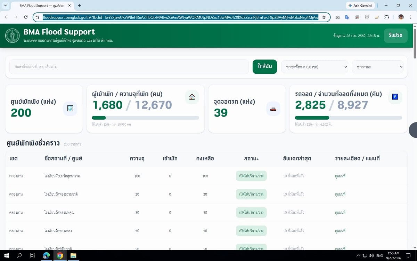Click the red car icon in parking points card
The width and height of the screenshot is (417, 261).
(273, 109)
